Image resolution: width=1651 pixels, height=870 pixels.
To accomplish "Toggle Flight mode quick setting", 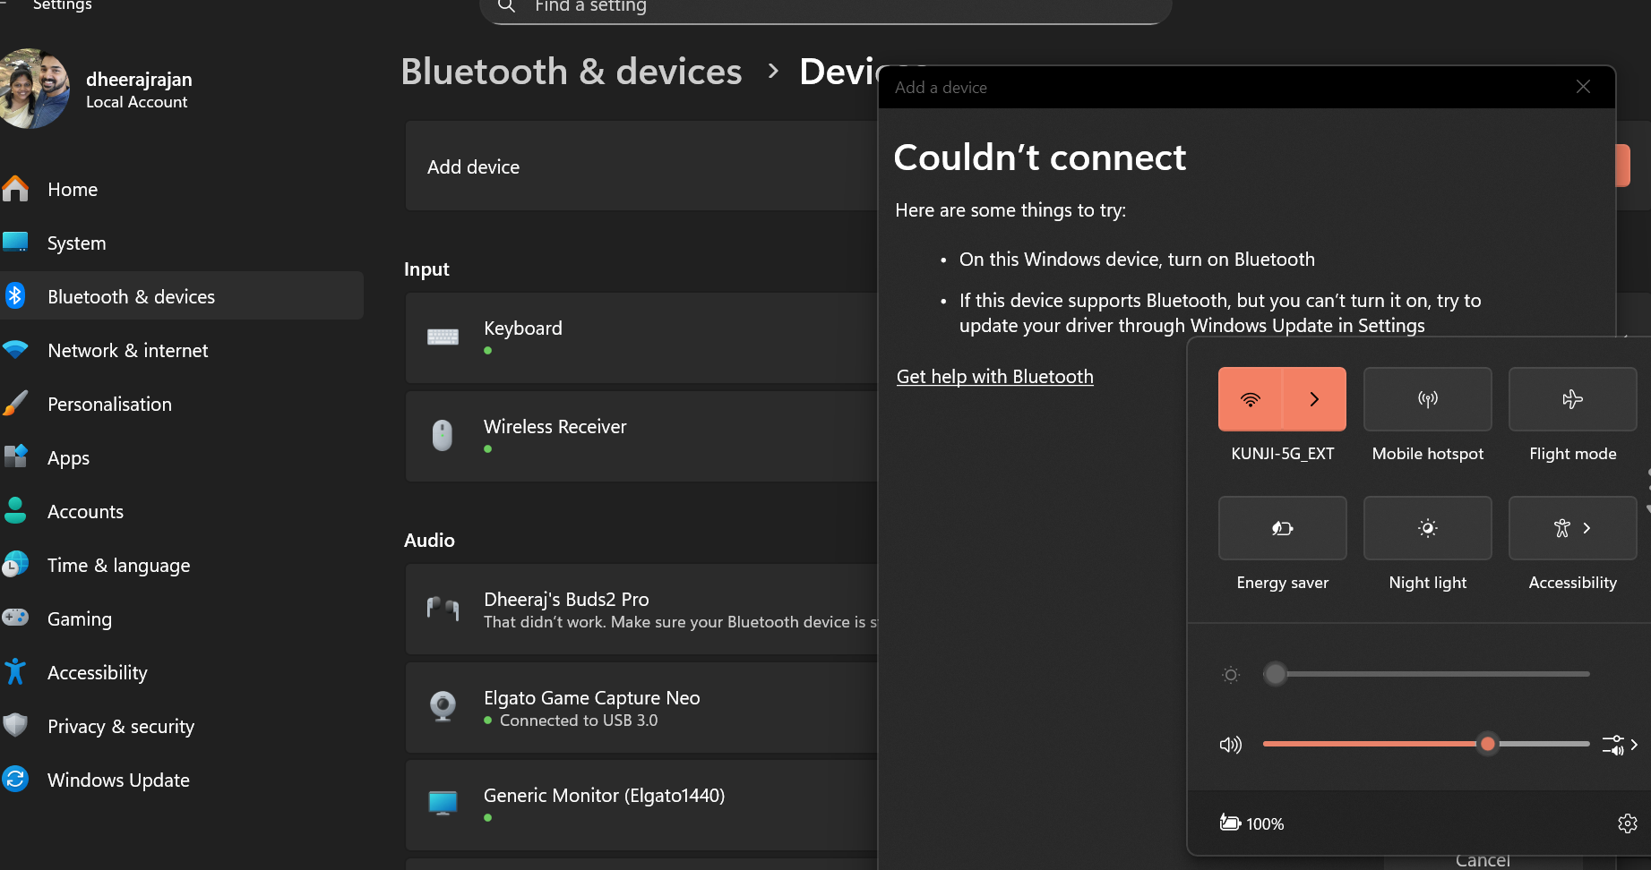I will pos(1573,399).
